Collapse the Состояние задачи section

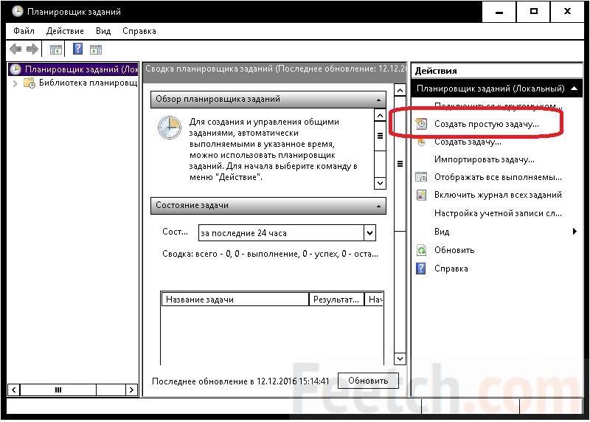[x=378, y=206]
